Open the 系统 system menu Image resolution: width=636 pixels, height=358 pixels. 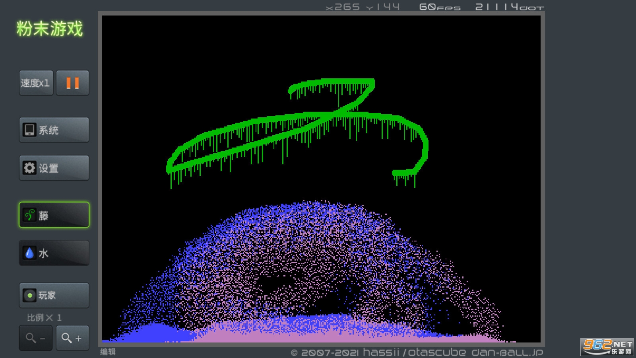pos(54,130)
